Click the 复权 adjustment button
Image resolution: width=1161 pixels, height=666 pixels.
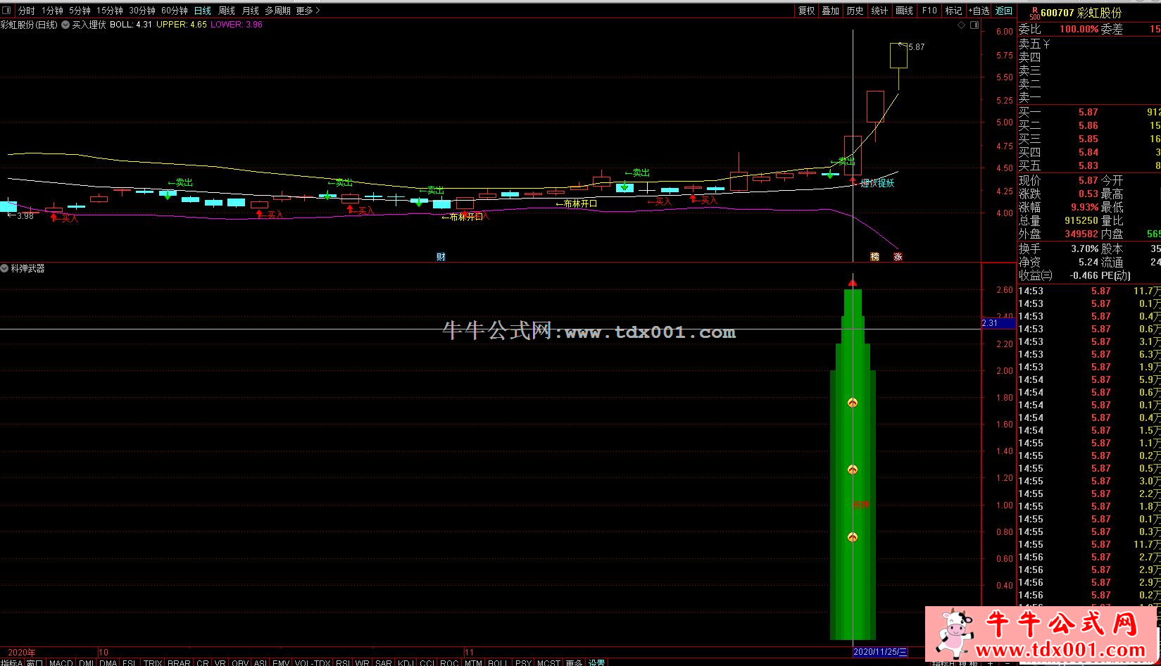coord(806,11)
